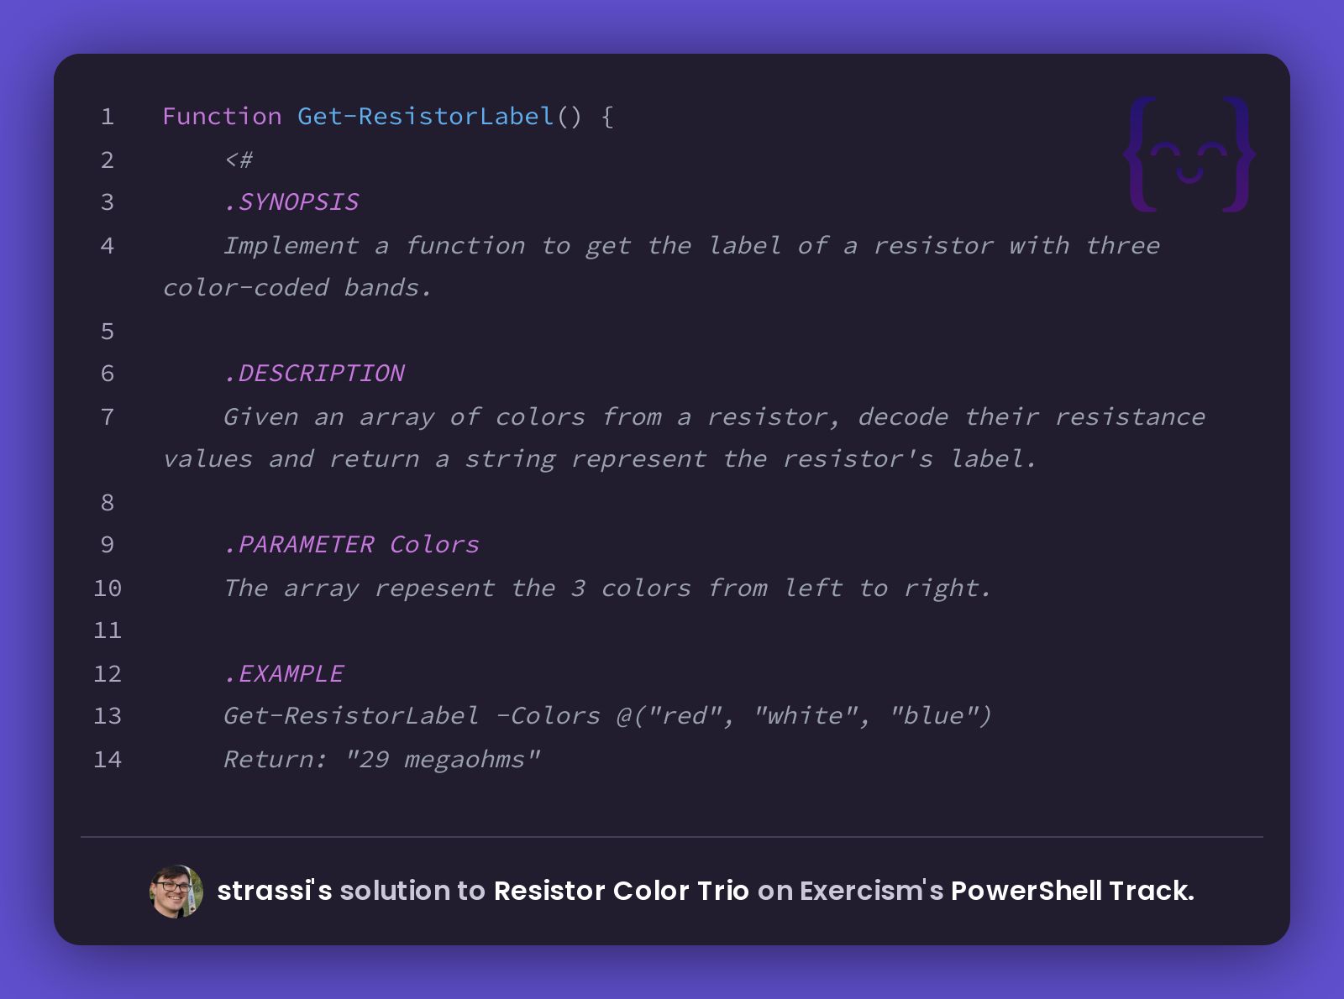The height and width of the screenshot is (999, 1344).
Task: Click the "The array repesent" parameter description
Action: point(359,588)
